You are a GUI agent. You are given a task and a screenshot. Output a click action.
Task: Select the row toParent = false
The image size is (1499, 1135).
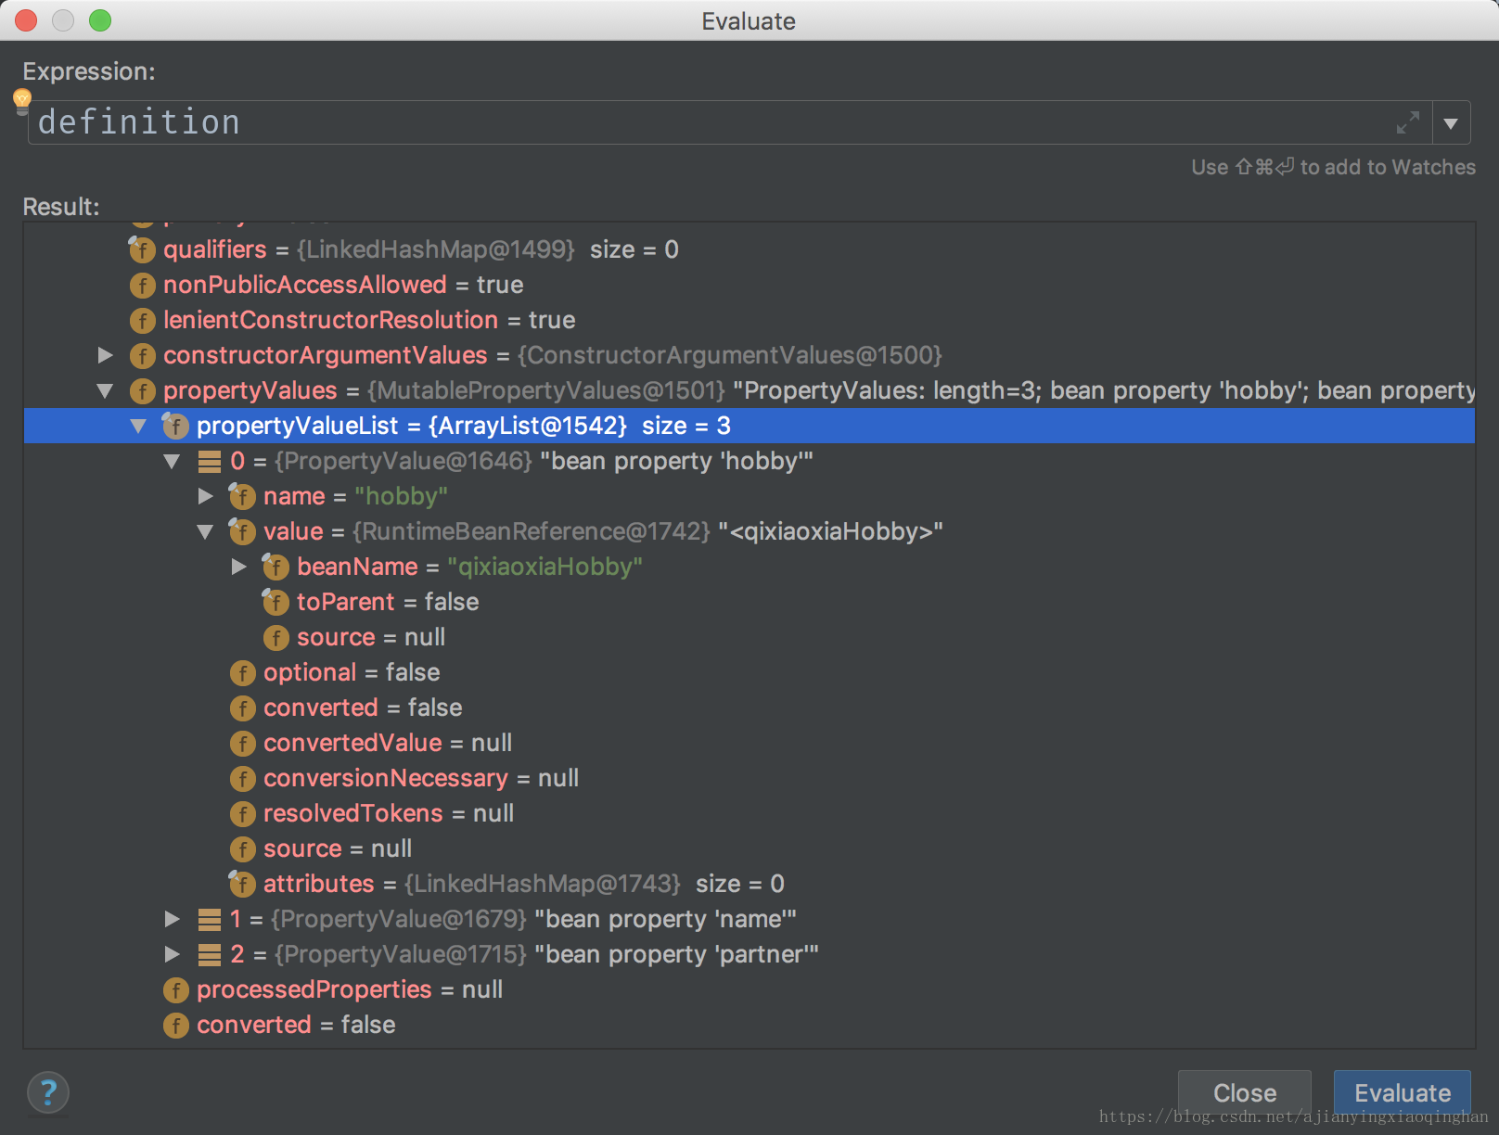749,602
